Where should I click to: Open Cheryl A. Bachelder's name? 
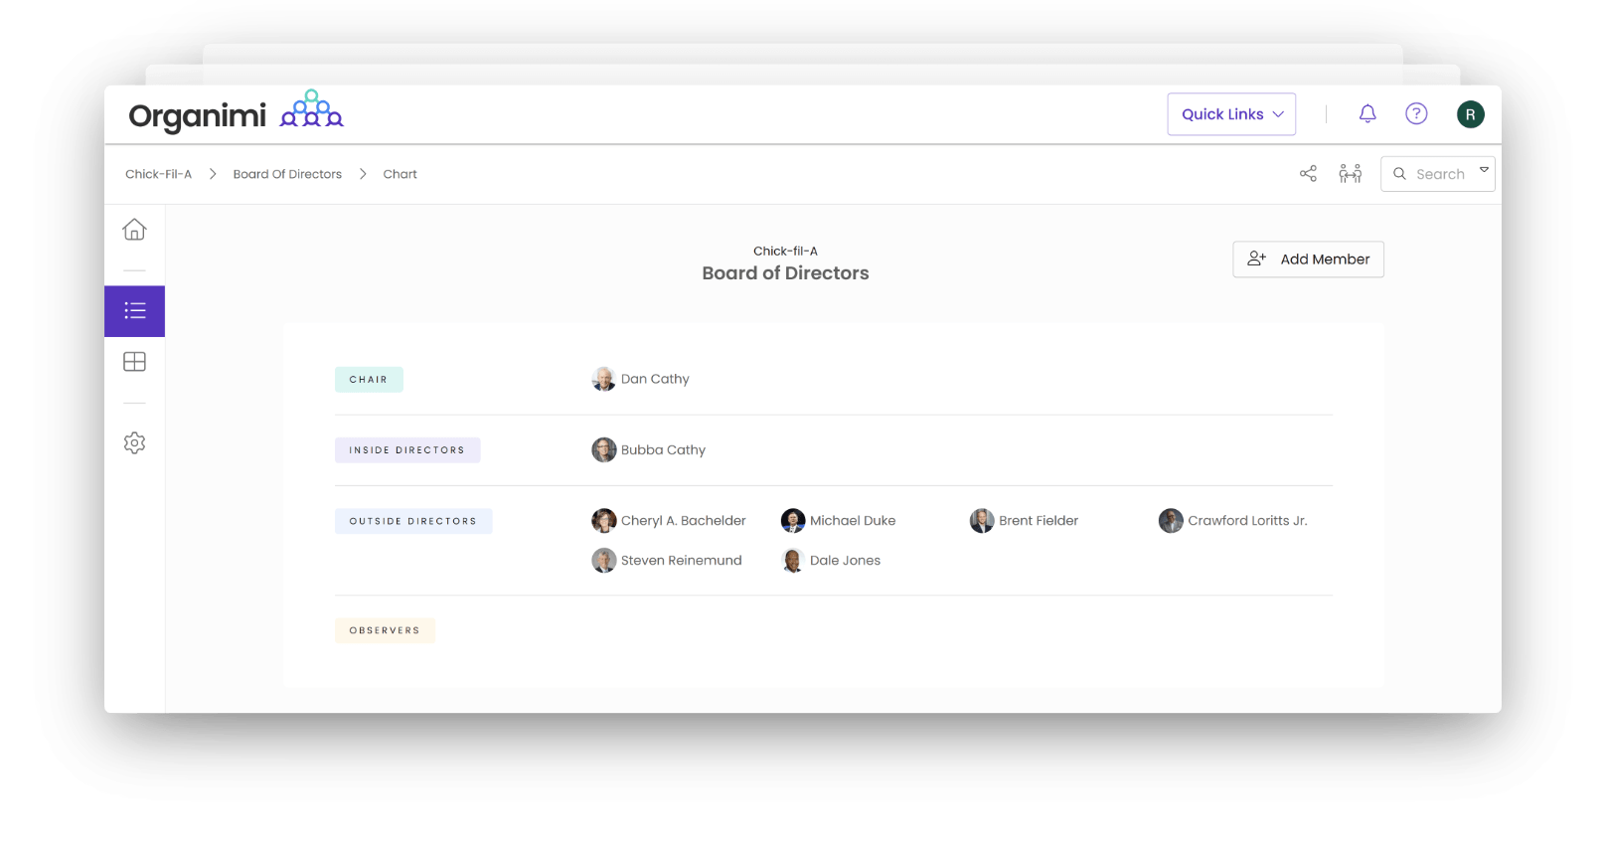point(683,521)
